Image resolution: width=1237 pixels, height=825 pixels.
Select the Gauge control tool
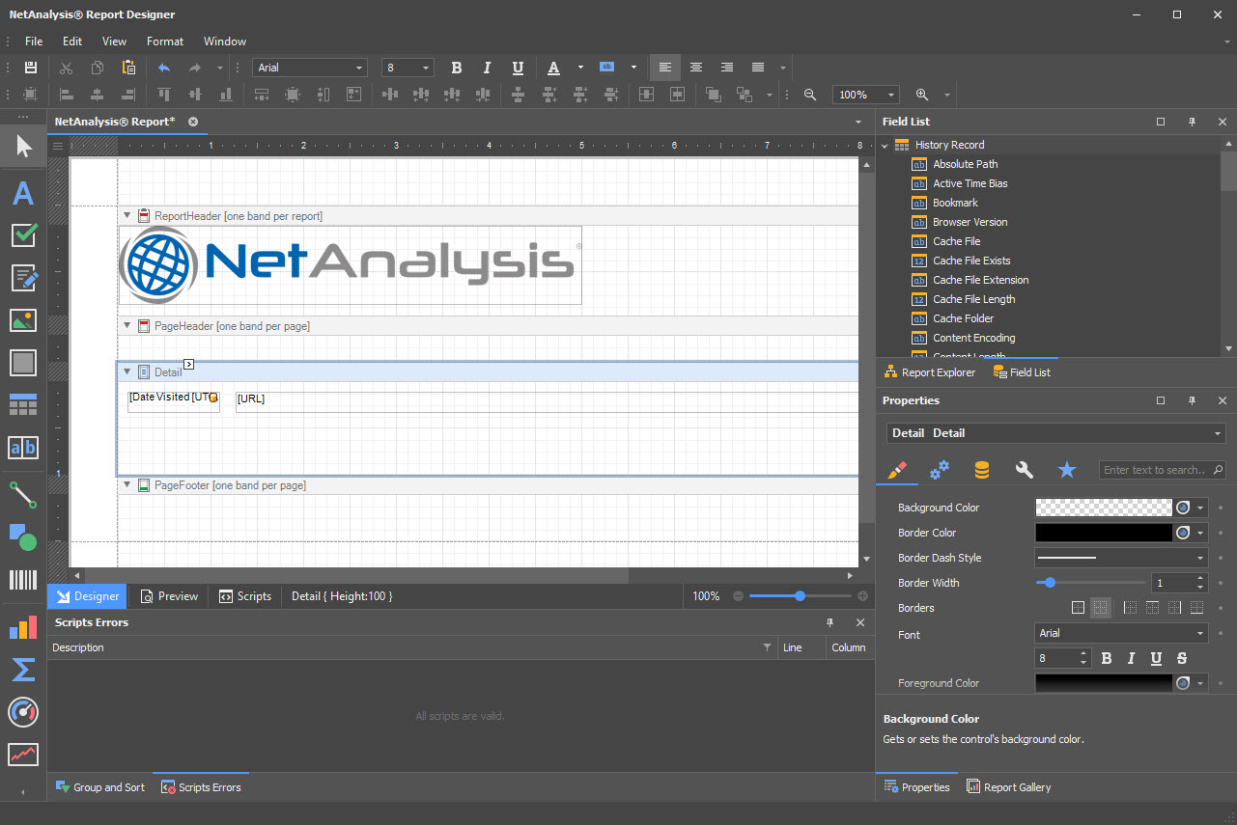(23, 712)
